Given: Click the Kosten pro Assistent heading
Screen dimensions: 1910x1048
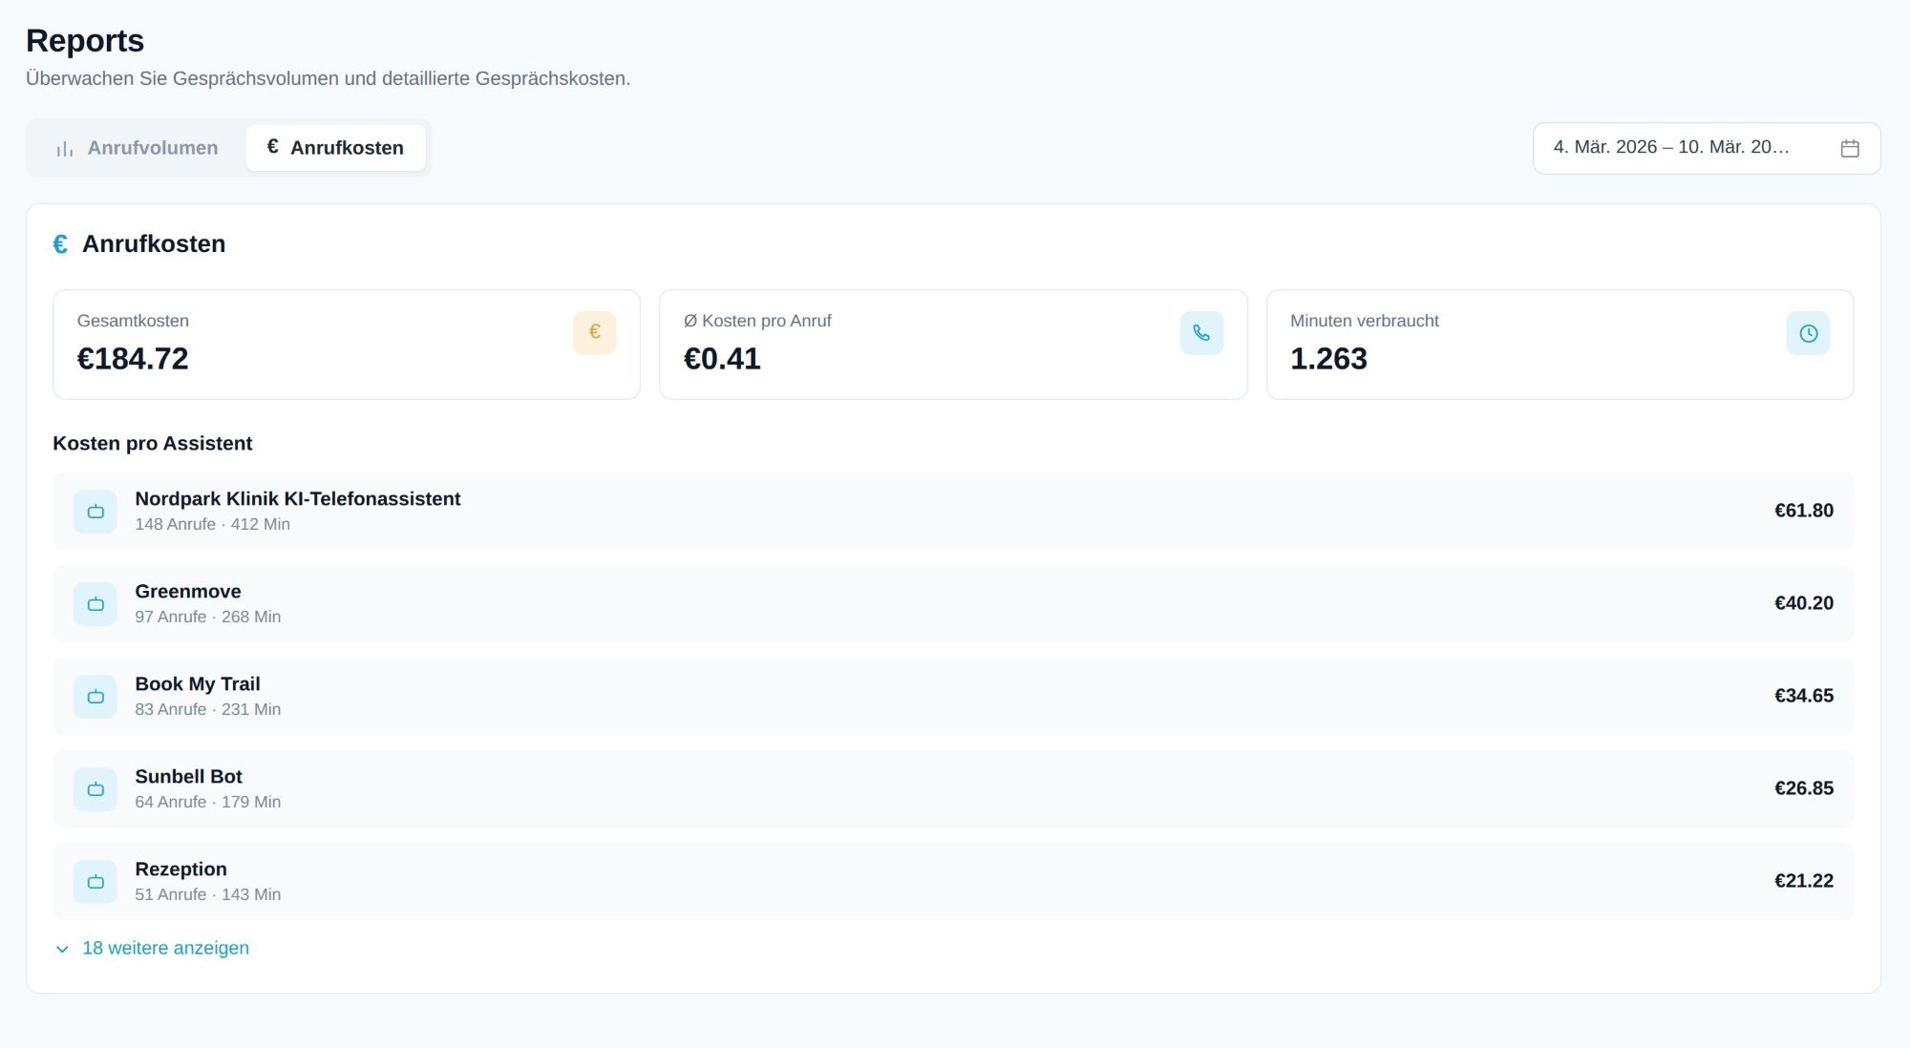Looking at the screenshot, I should (x=153, y=444).
